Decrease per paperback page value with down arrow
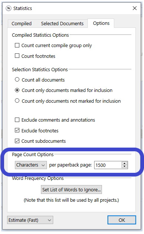 coord(125,167)
